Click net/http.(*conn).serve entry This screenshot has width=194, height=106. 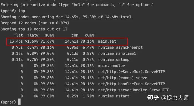(123, 78)
